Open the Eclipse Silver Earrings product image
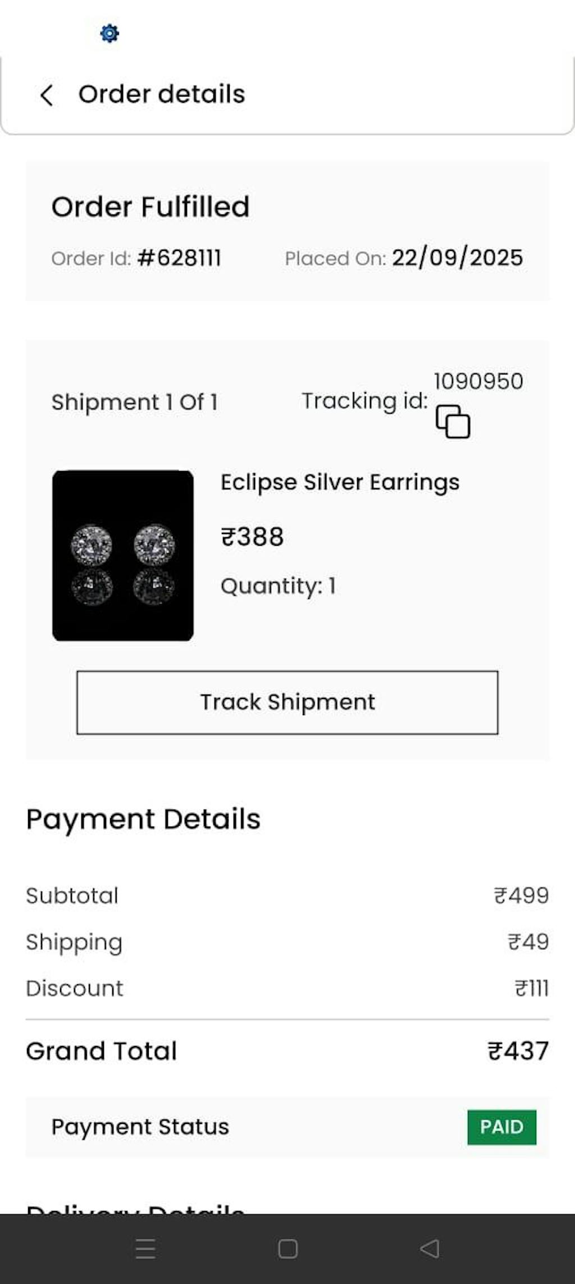Viewport: 575px width, 1284px height. pos(123,555)
